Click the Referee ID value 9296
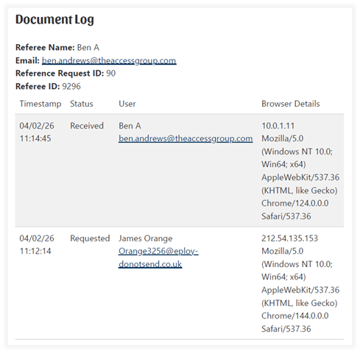The image size is (360, 353). click(71, 86)
